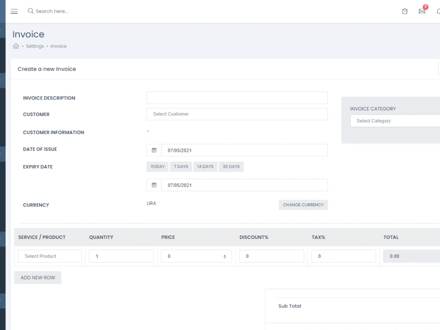Open the alarm clock reminders icon
Screen dimensions: 440x330
(405, 11)
